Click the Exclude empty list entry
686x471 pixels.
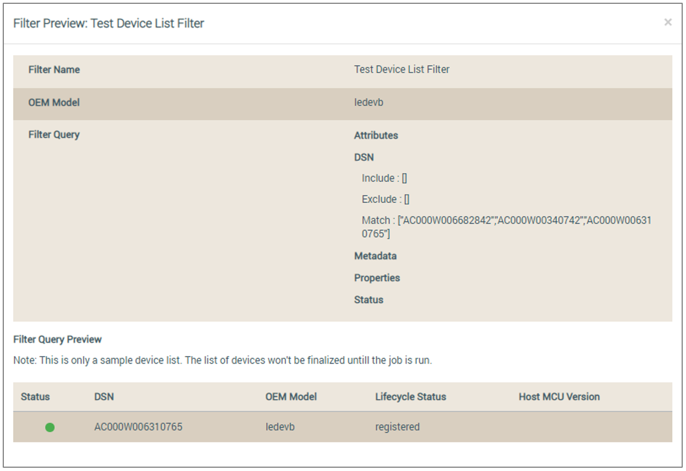[386, 199]
